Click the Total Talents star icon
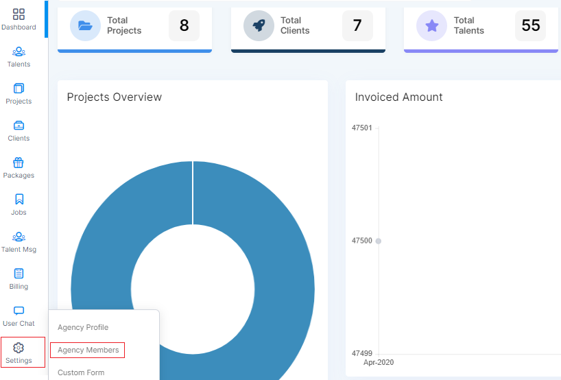This screenshot has height=380, width=561. tap(431, 26)
